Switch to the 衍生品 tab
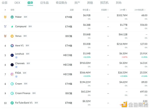 point(45,3)
